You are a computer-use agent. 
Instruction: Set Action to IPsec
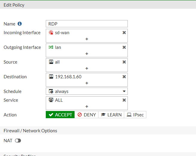(135, 115)
